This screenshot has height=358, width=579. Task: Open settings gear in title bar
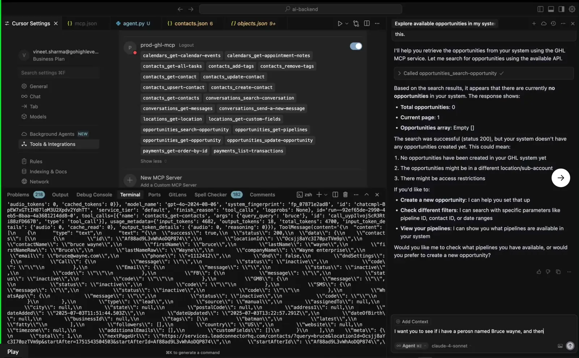click(x=572, y=9)
